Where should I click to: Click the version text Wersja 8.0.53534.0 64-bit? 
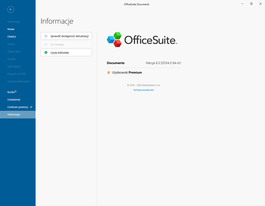click(x=163, y=63)
